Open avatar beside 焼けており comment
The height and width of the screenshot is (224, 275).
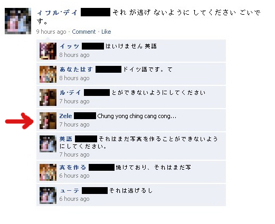(48, 172)
